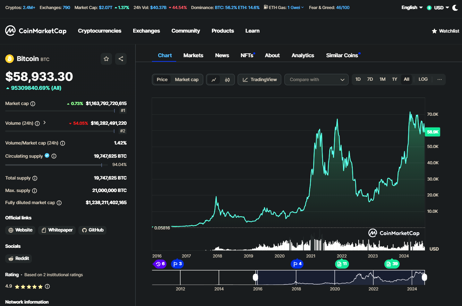Share Bitcoin page via share icon
This screenshot has height=306, width=462.
pyautogui.click(x=121, y=59)
